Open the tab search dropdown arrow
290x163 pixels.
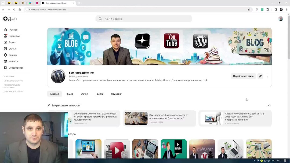click(x=3, y=3)
